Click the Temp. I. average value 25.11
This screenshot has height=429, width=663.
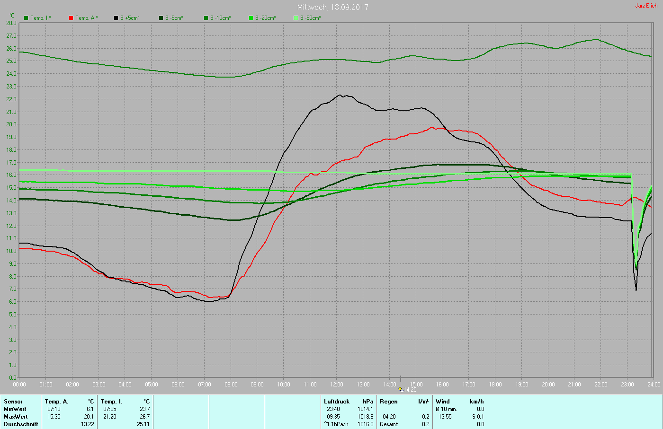click(x=143, y=424)
